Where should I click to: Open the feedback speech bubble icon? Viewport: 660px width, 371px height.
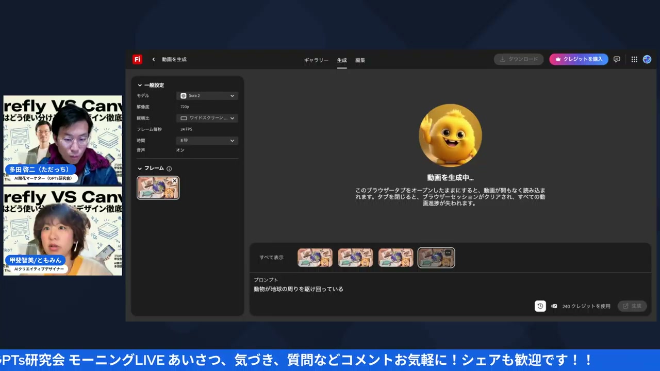point(617,59)
